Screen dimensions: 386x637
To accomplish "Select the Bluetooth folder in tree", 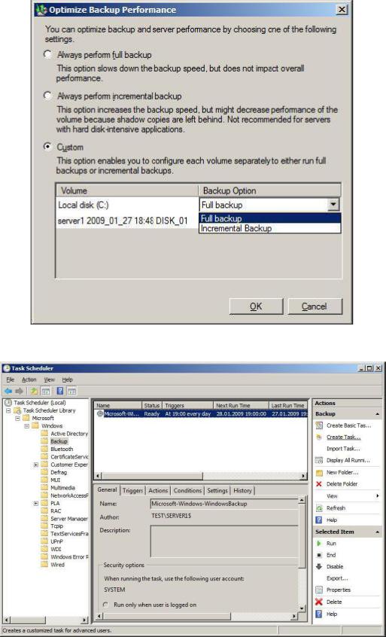I will [x=62, y=449].
